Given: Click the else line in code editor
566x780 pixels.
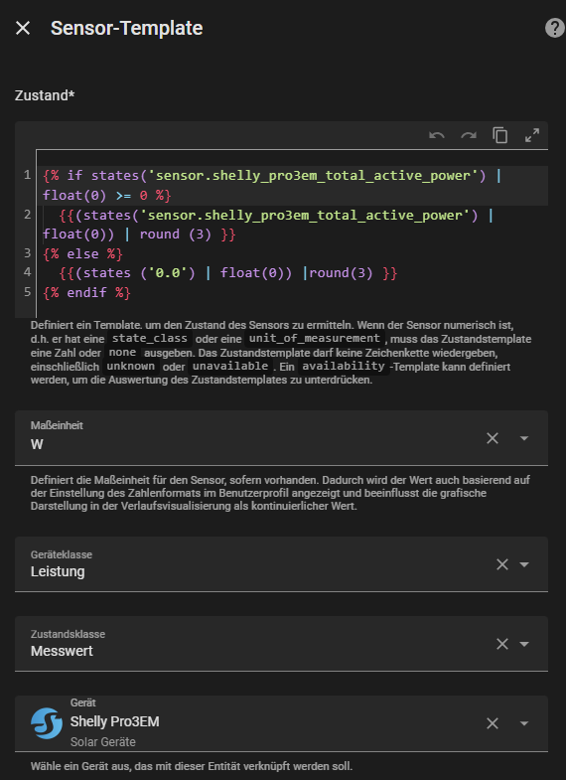Looking at the screenshot, I should (x=82, y=253).
